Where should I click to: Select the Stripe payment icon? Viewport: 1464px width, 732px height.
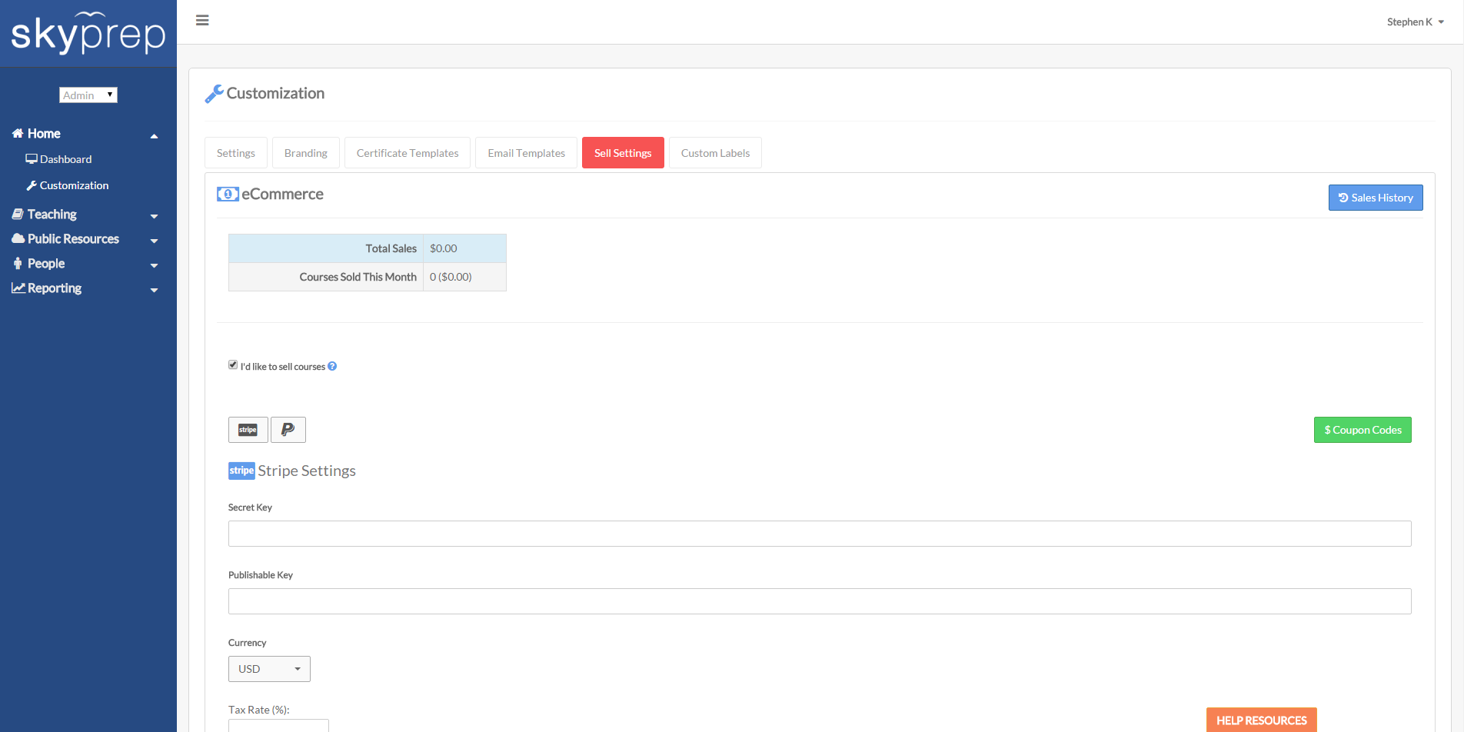click(248, 429)
